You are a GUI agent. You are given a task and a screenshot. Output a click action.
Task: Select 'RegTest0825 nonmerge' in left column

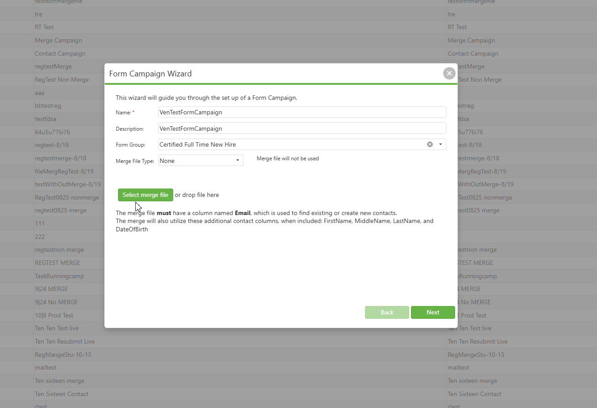pyautogui.click(x=67, y=197)
